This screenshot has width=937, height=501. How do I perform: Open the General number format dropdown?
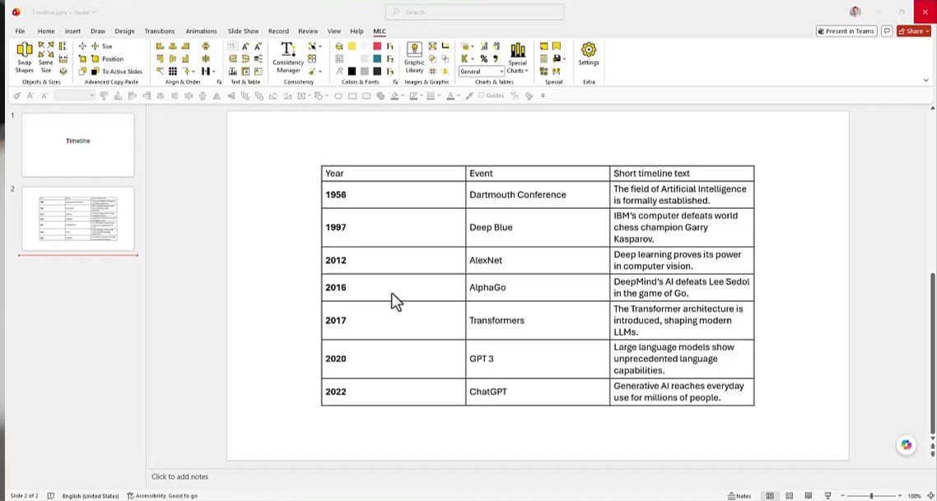[482, 71]
